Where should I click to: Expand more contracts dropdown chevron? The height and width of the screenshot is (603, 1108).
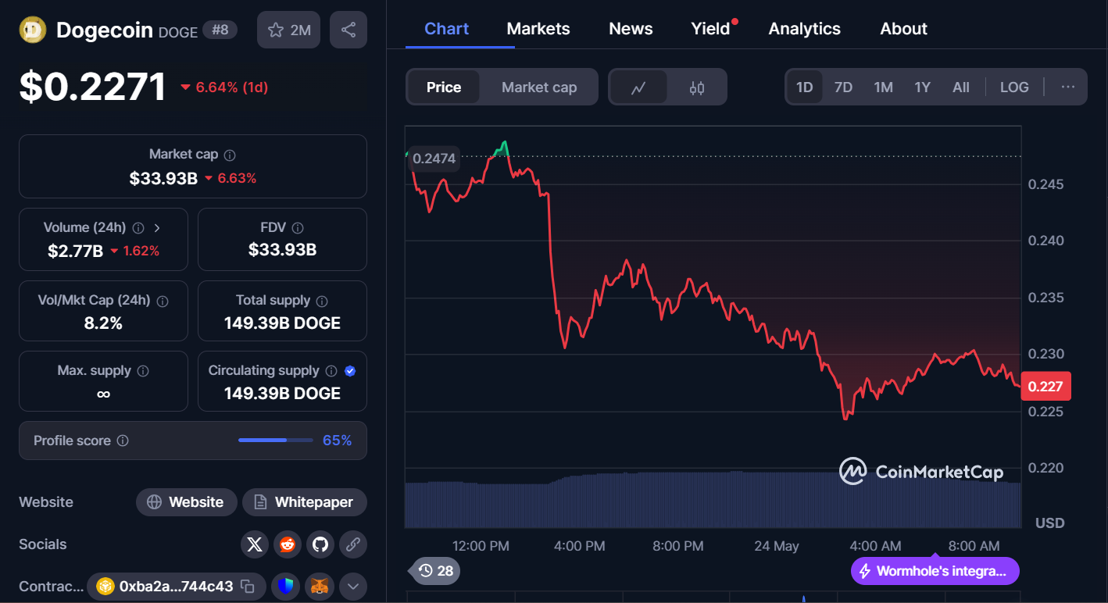(353, 586)
